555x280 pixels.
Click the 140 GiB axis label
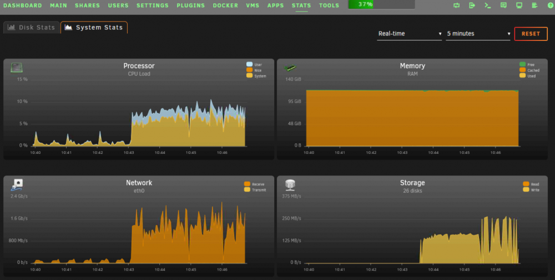click(294, 80)
